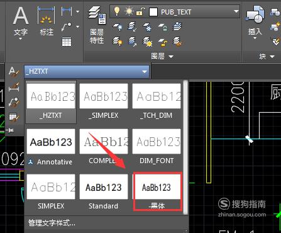Expand the 块 panel title arrow
This screenshot has height=233, width=281.
[272, 57]
